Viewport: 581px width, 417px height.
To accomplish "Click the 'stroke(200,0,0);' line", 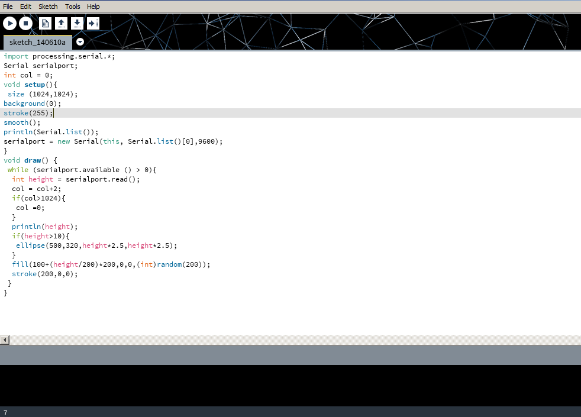I will coord(45,274).
